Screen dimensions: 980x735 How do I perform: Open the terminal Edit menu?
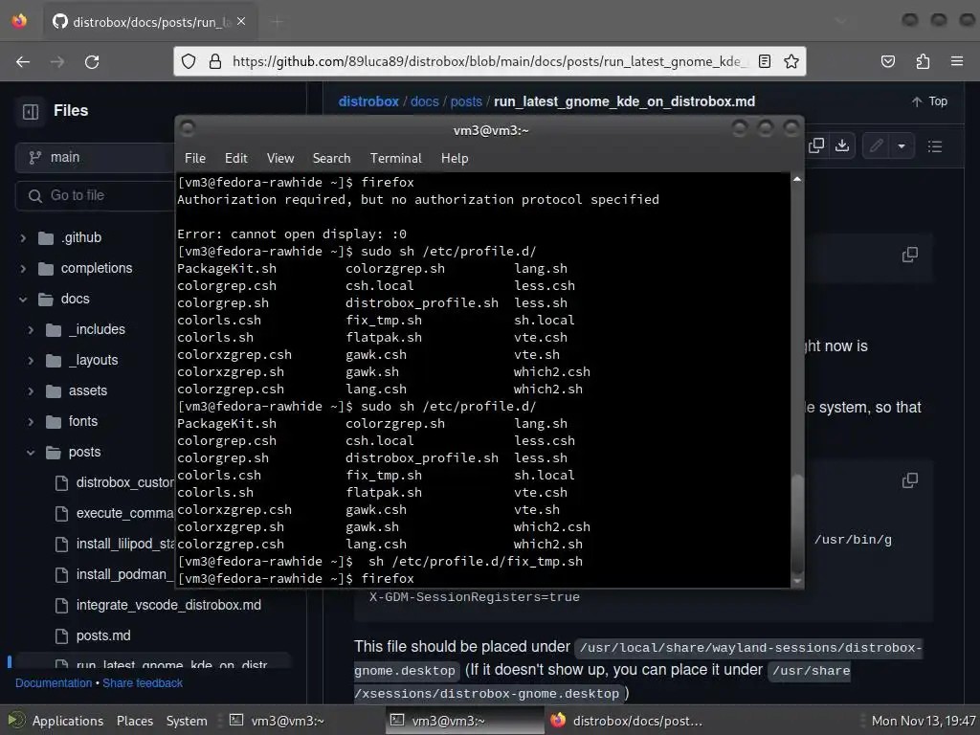coord(235,158)
